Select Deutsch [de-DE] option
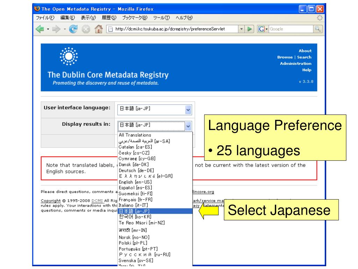358x269 pixels. [155, 171]
